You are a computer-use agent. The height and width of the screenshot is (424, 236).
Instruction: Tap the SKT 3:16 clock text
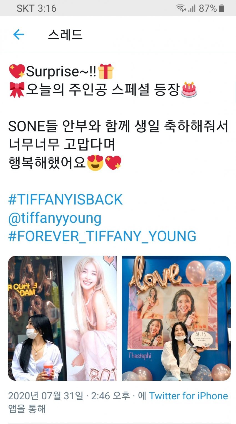coord(36,8)
